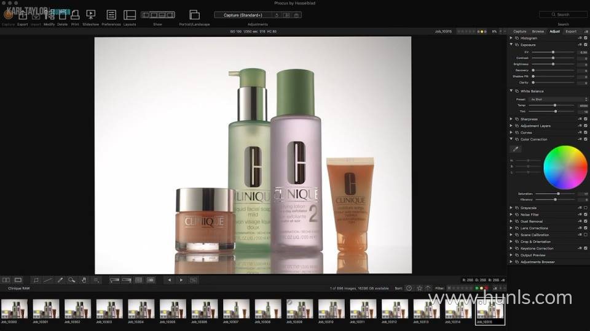This screenshot has width=590, height=331.
Task: Expand the Histogram section
Action: click(511, 38)
